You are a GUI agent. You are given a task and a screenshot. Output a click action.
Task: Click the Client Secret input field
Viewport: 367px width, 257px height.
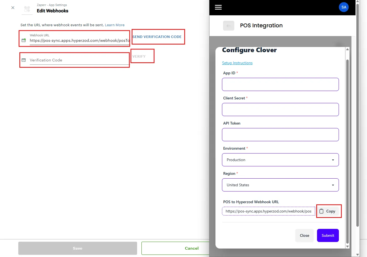(x=280, y=110)
